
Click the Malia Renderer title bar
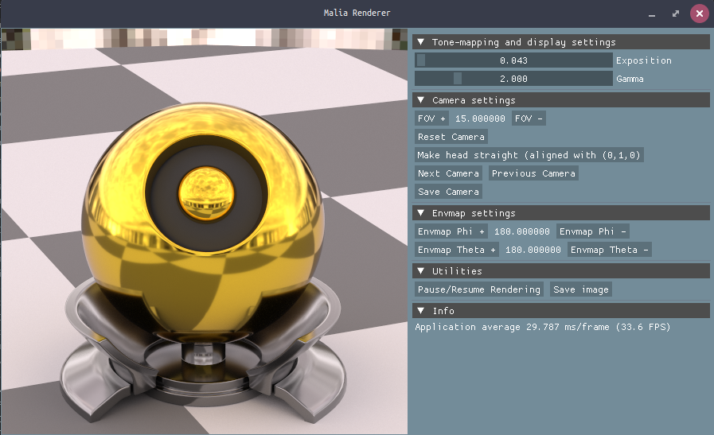357,14
